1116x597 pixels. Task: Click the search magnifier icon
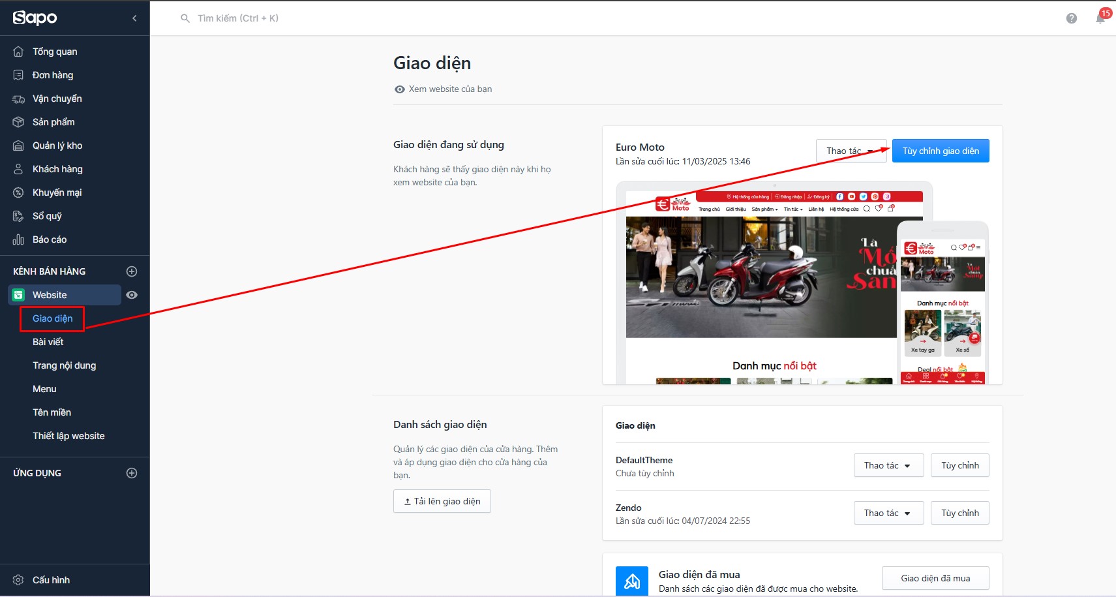pyautogui.click(x=185, y=18)
